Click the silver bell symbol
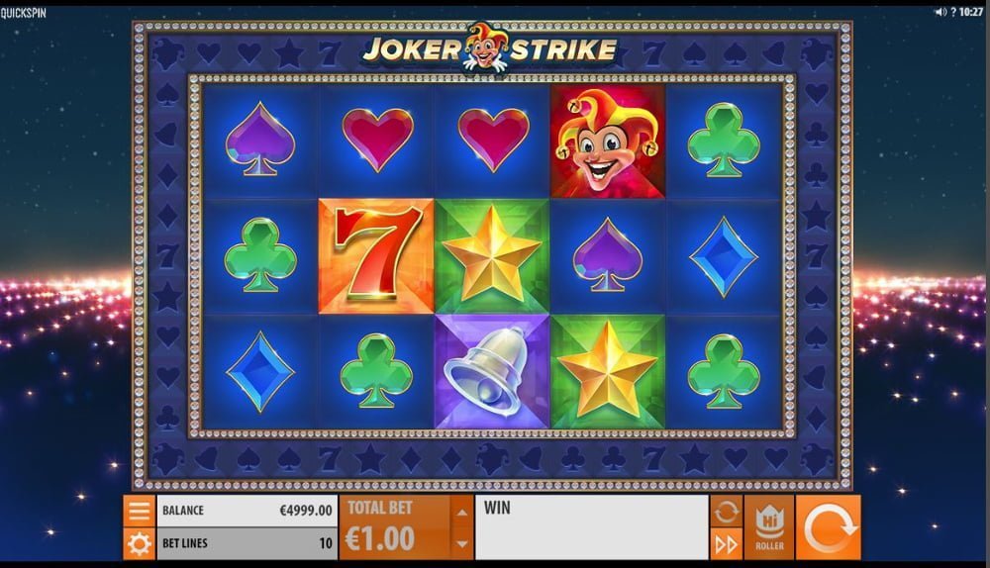Image resolution: width=990 pixels, height=568 pixels. [492, 372]
